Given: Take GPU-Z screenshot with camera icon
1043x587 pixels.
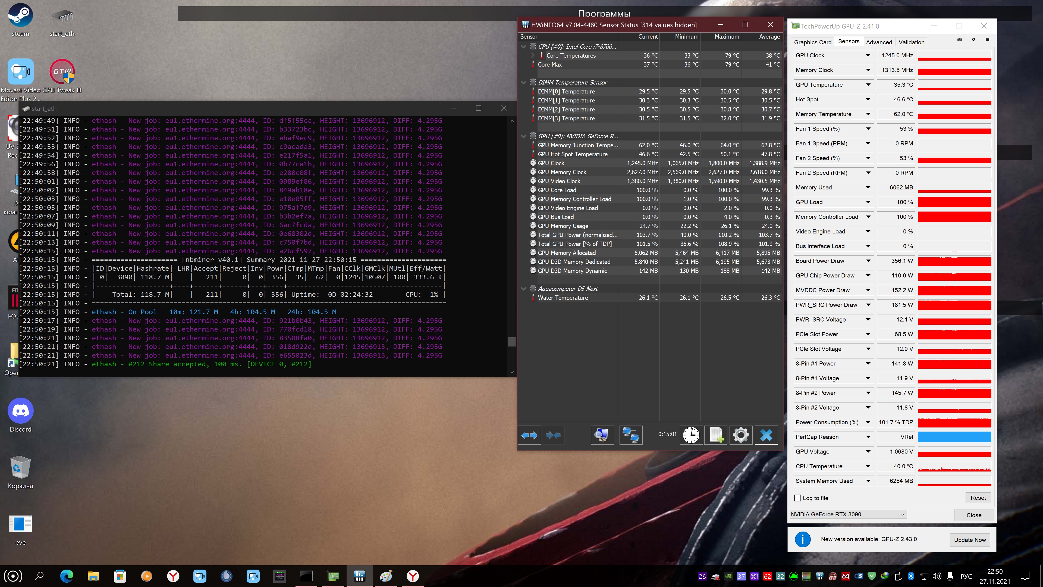Looking at the screenshot, I should [x=959, y=40].
